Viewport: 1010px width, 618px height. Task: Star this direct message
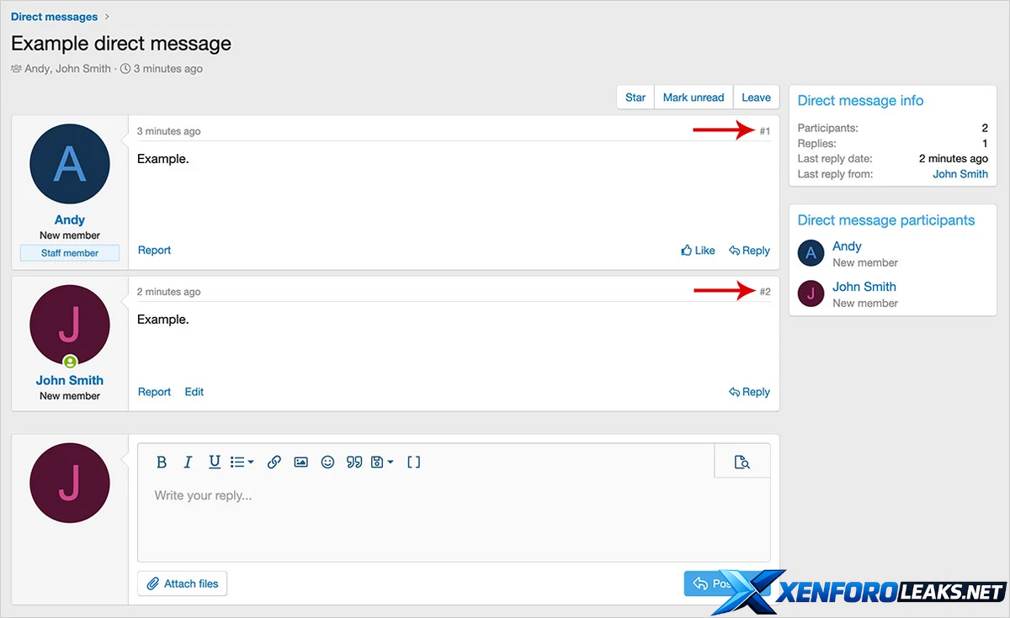point(635,98)
